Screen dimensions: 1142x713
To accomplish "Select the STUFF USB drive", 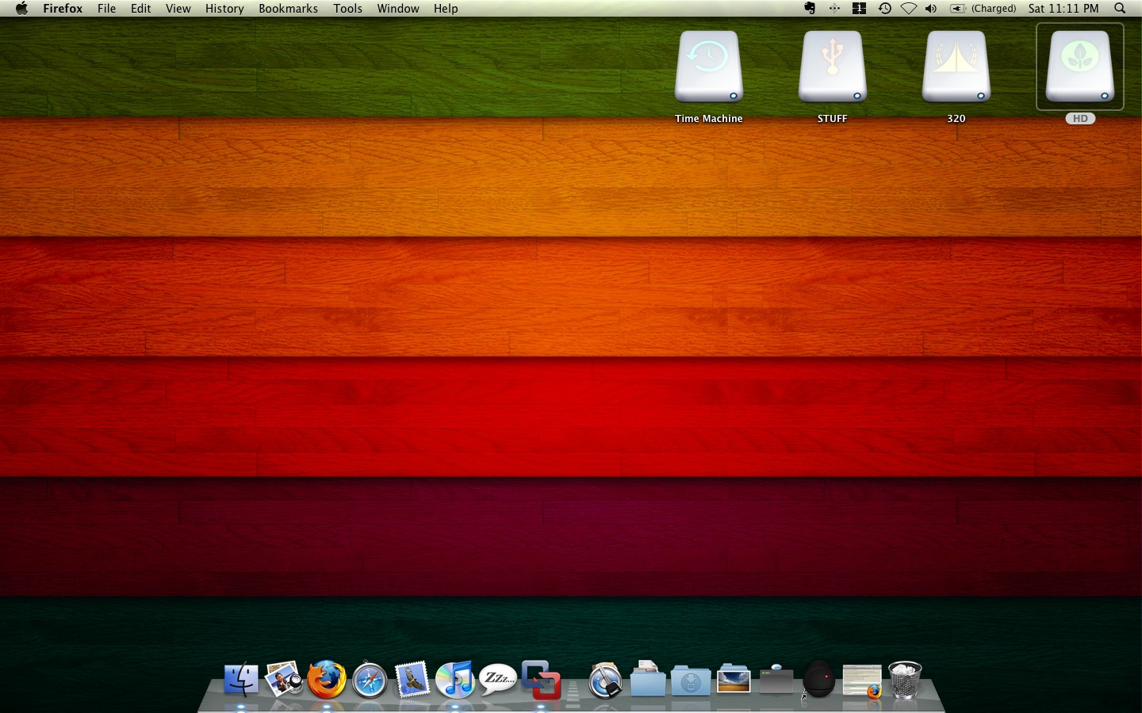I will coord(832,68).
